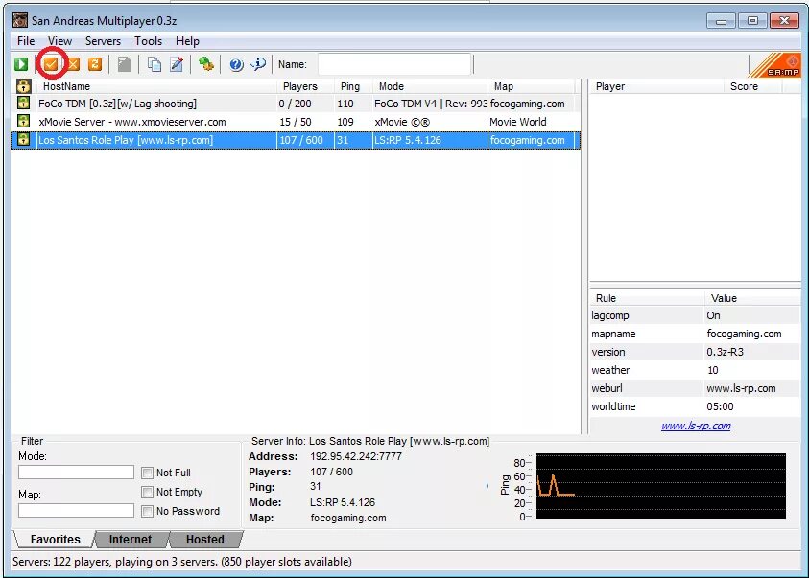Click the Copy Server Info icon

(x=154, y=64)
